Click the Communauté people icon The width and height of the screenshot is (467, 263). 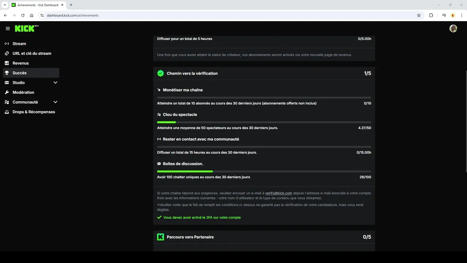click(7, 102)
